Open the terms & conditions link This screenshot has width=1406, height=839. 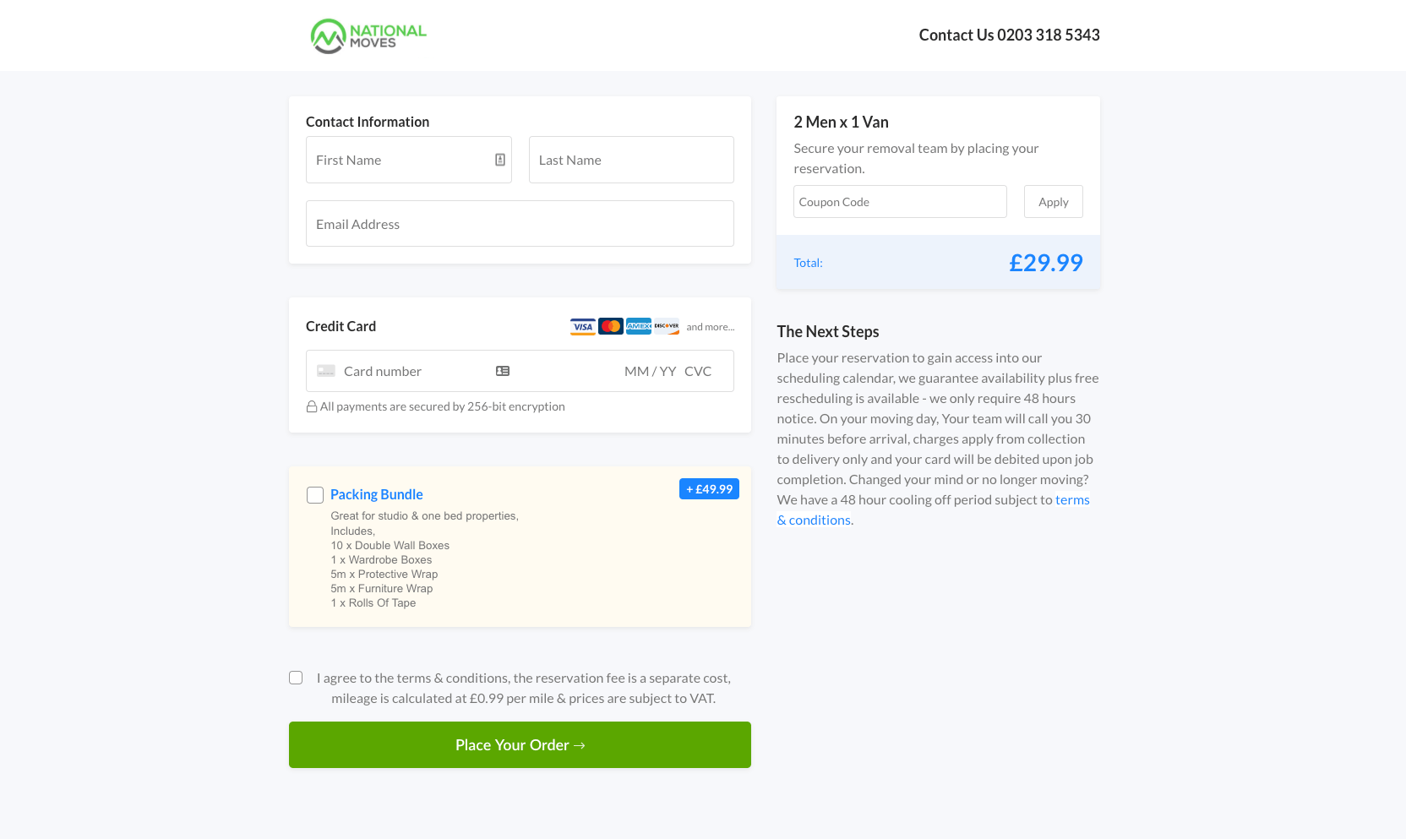1071,500
